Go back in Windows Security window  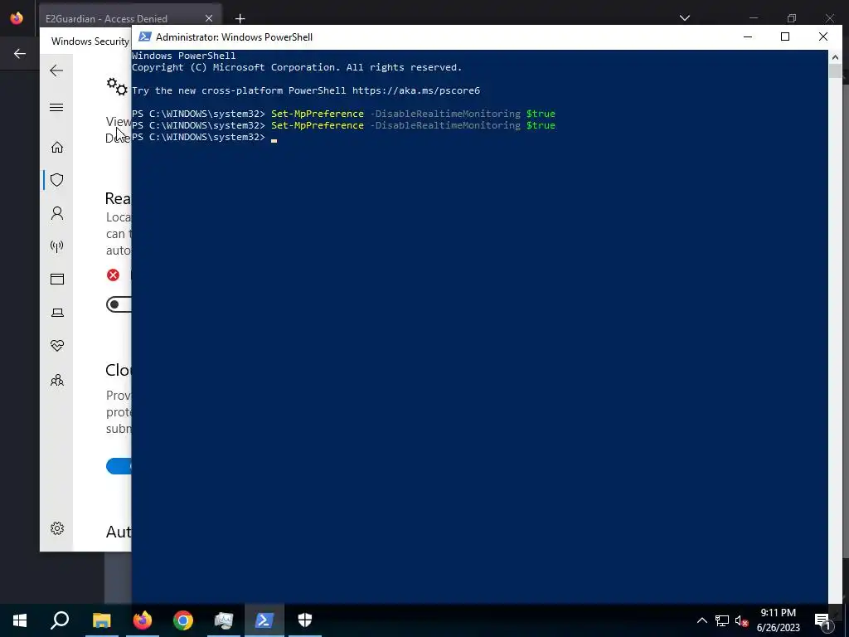click(x=56, y=71)
